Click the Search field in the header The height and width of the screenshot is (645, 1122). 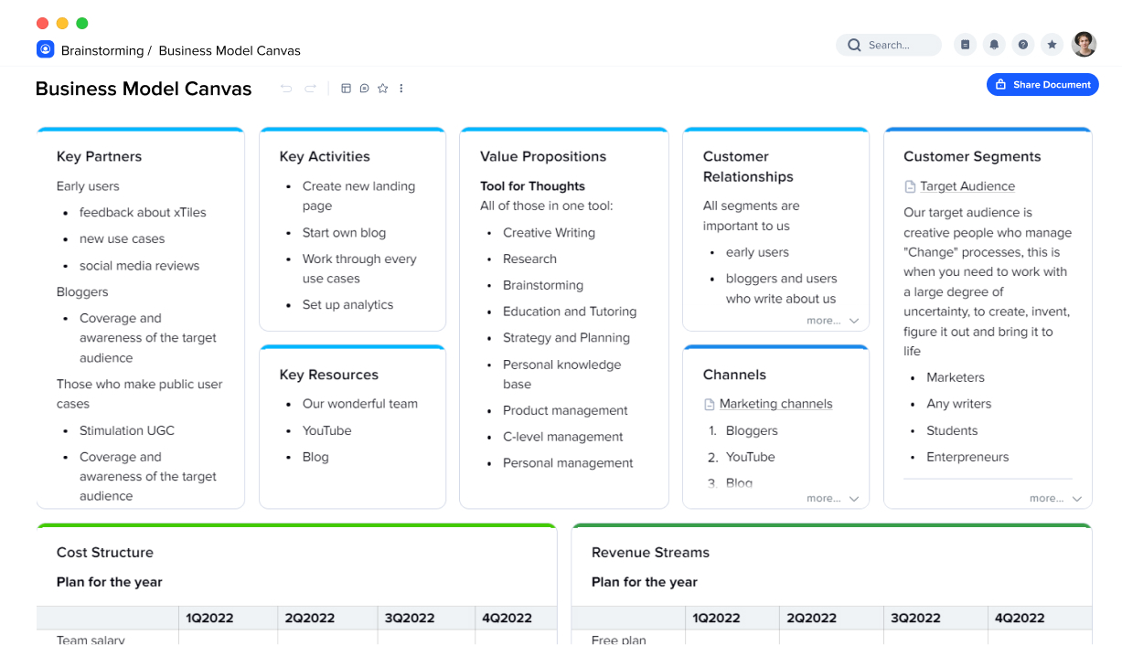pos(888,44)
